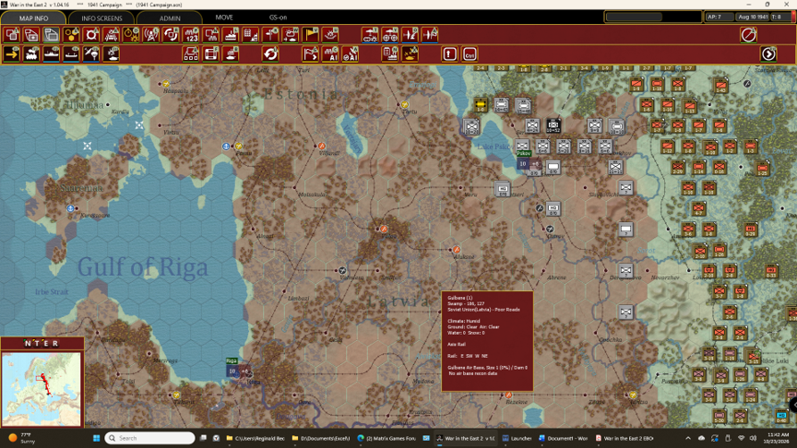Click the signpost icon
The width and height of the screenshot is (797, 448).
click(270, 35)
